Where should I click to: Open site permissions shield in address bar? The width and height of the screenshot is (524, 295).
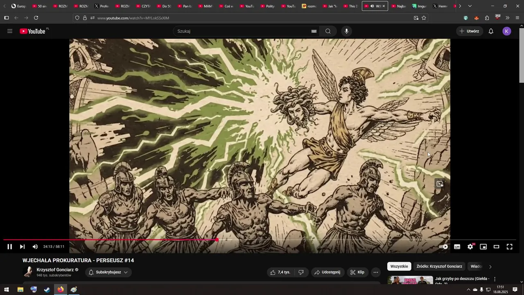click(77, 18)
